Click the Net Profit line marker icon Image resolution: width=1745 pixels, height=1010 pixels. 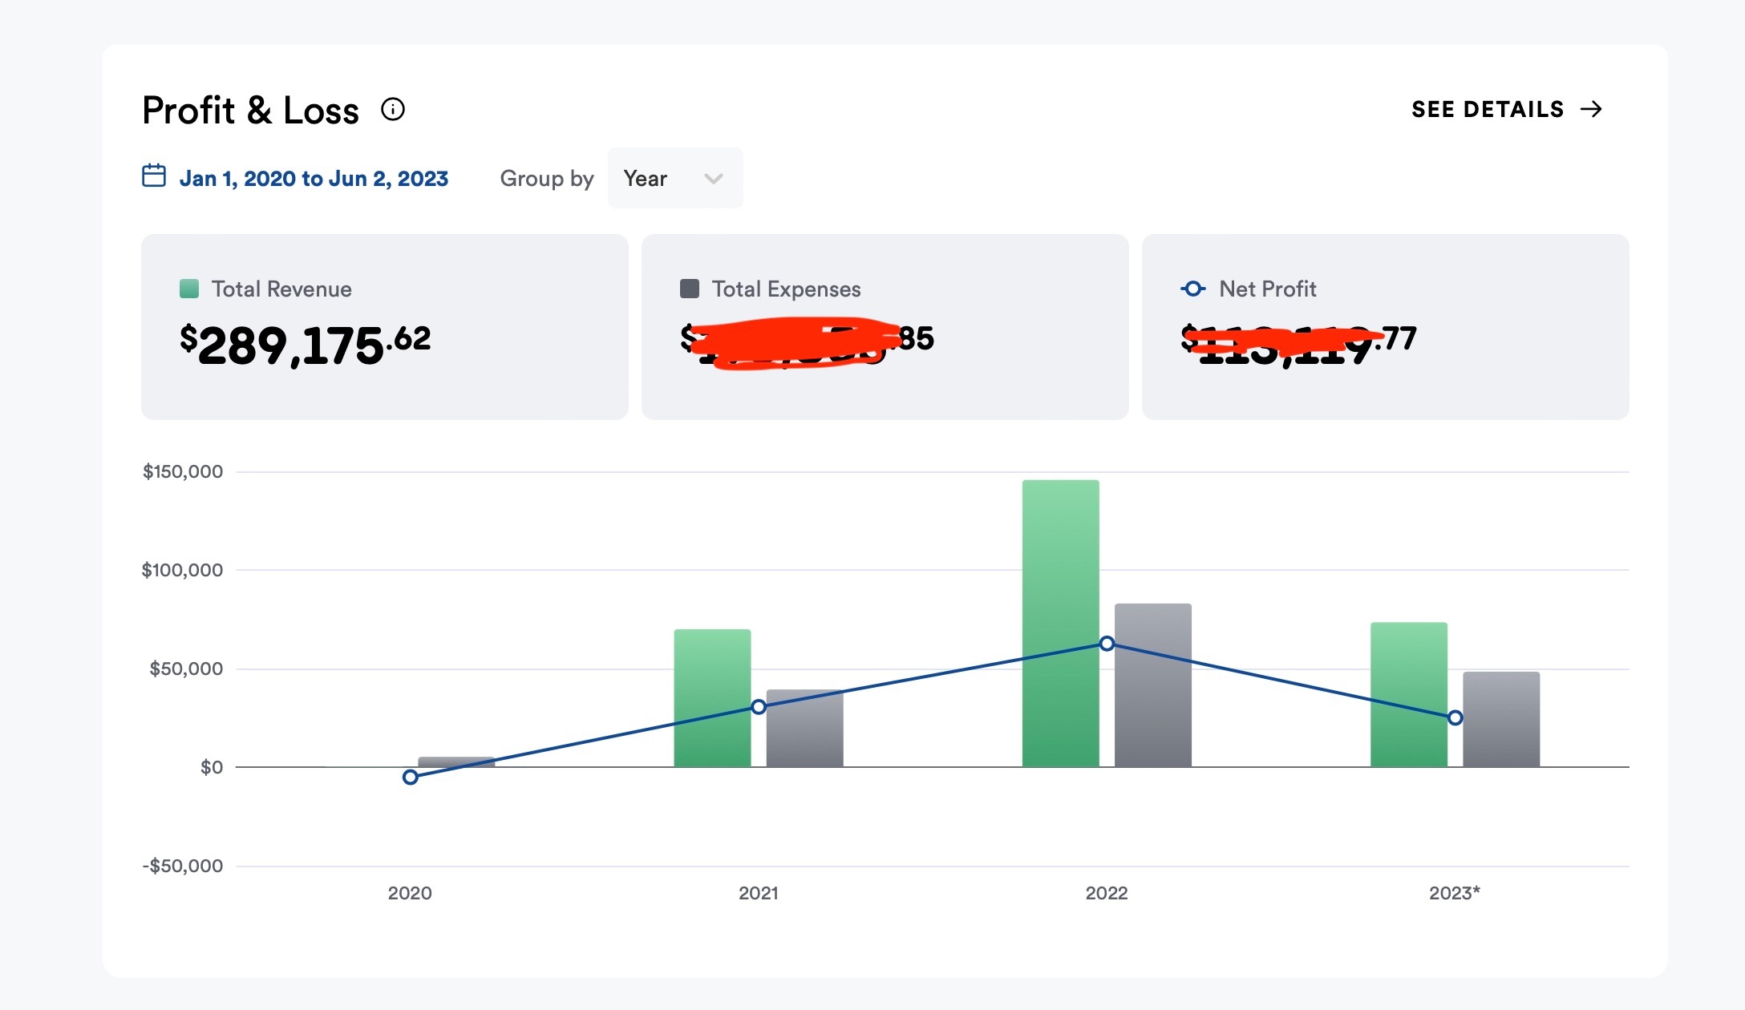[x=1192, y=289]
